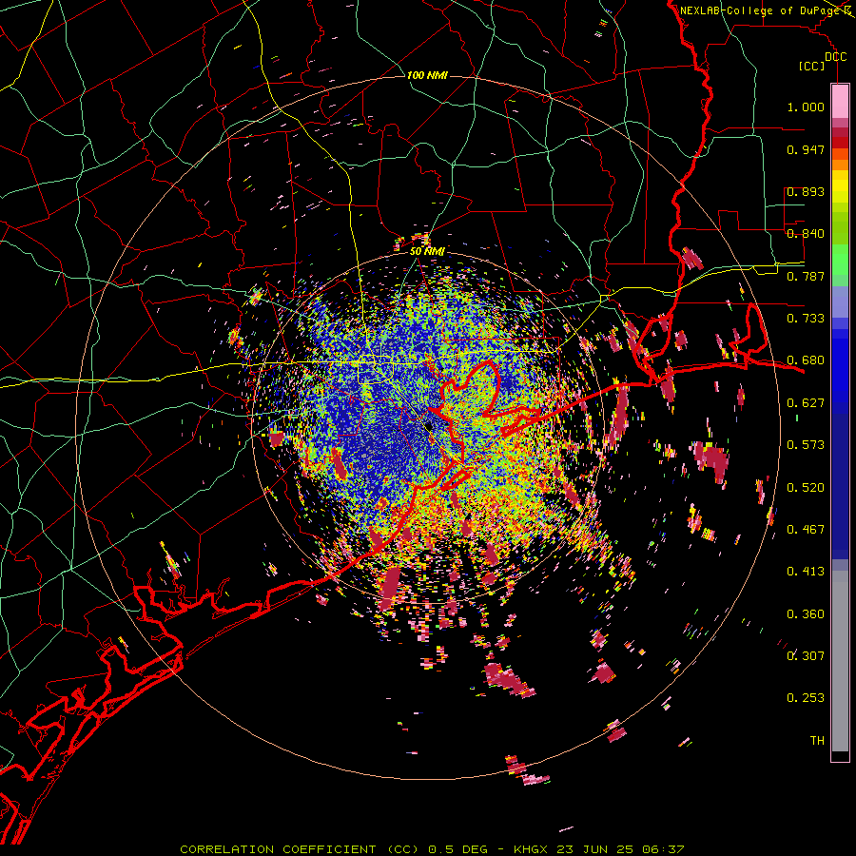Click the 0.733 scale value
Viewport: 856px width, 856px height.
click(806, 319)
